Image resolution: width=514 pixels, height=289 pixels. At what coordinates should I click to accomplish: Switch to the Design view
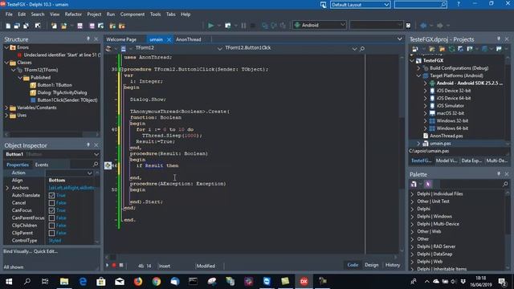371,265
